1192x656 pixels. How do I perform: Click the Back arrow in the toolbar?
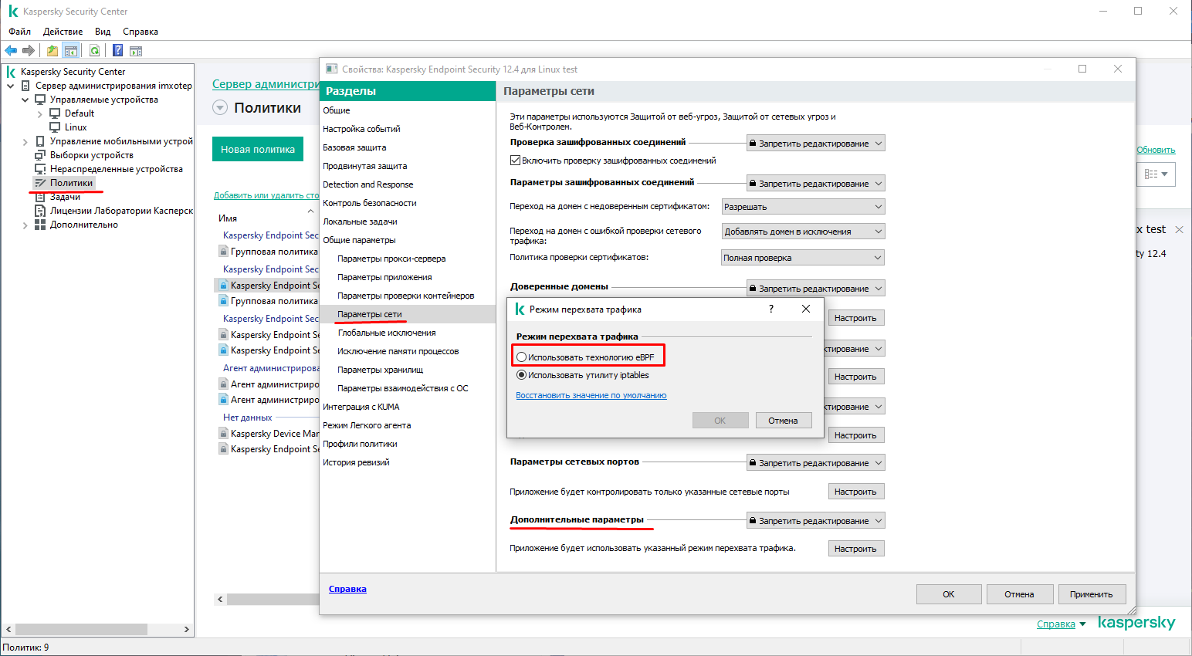coord(11,51)
